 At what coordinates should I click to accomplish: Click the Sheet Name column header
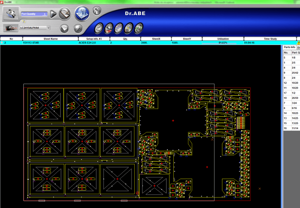click(x=51, y=39)
